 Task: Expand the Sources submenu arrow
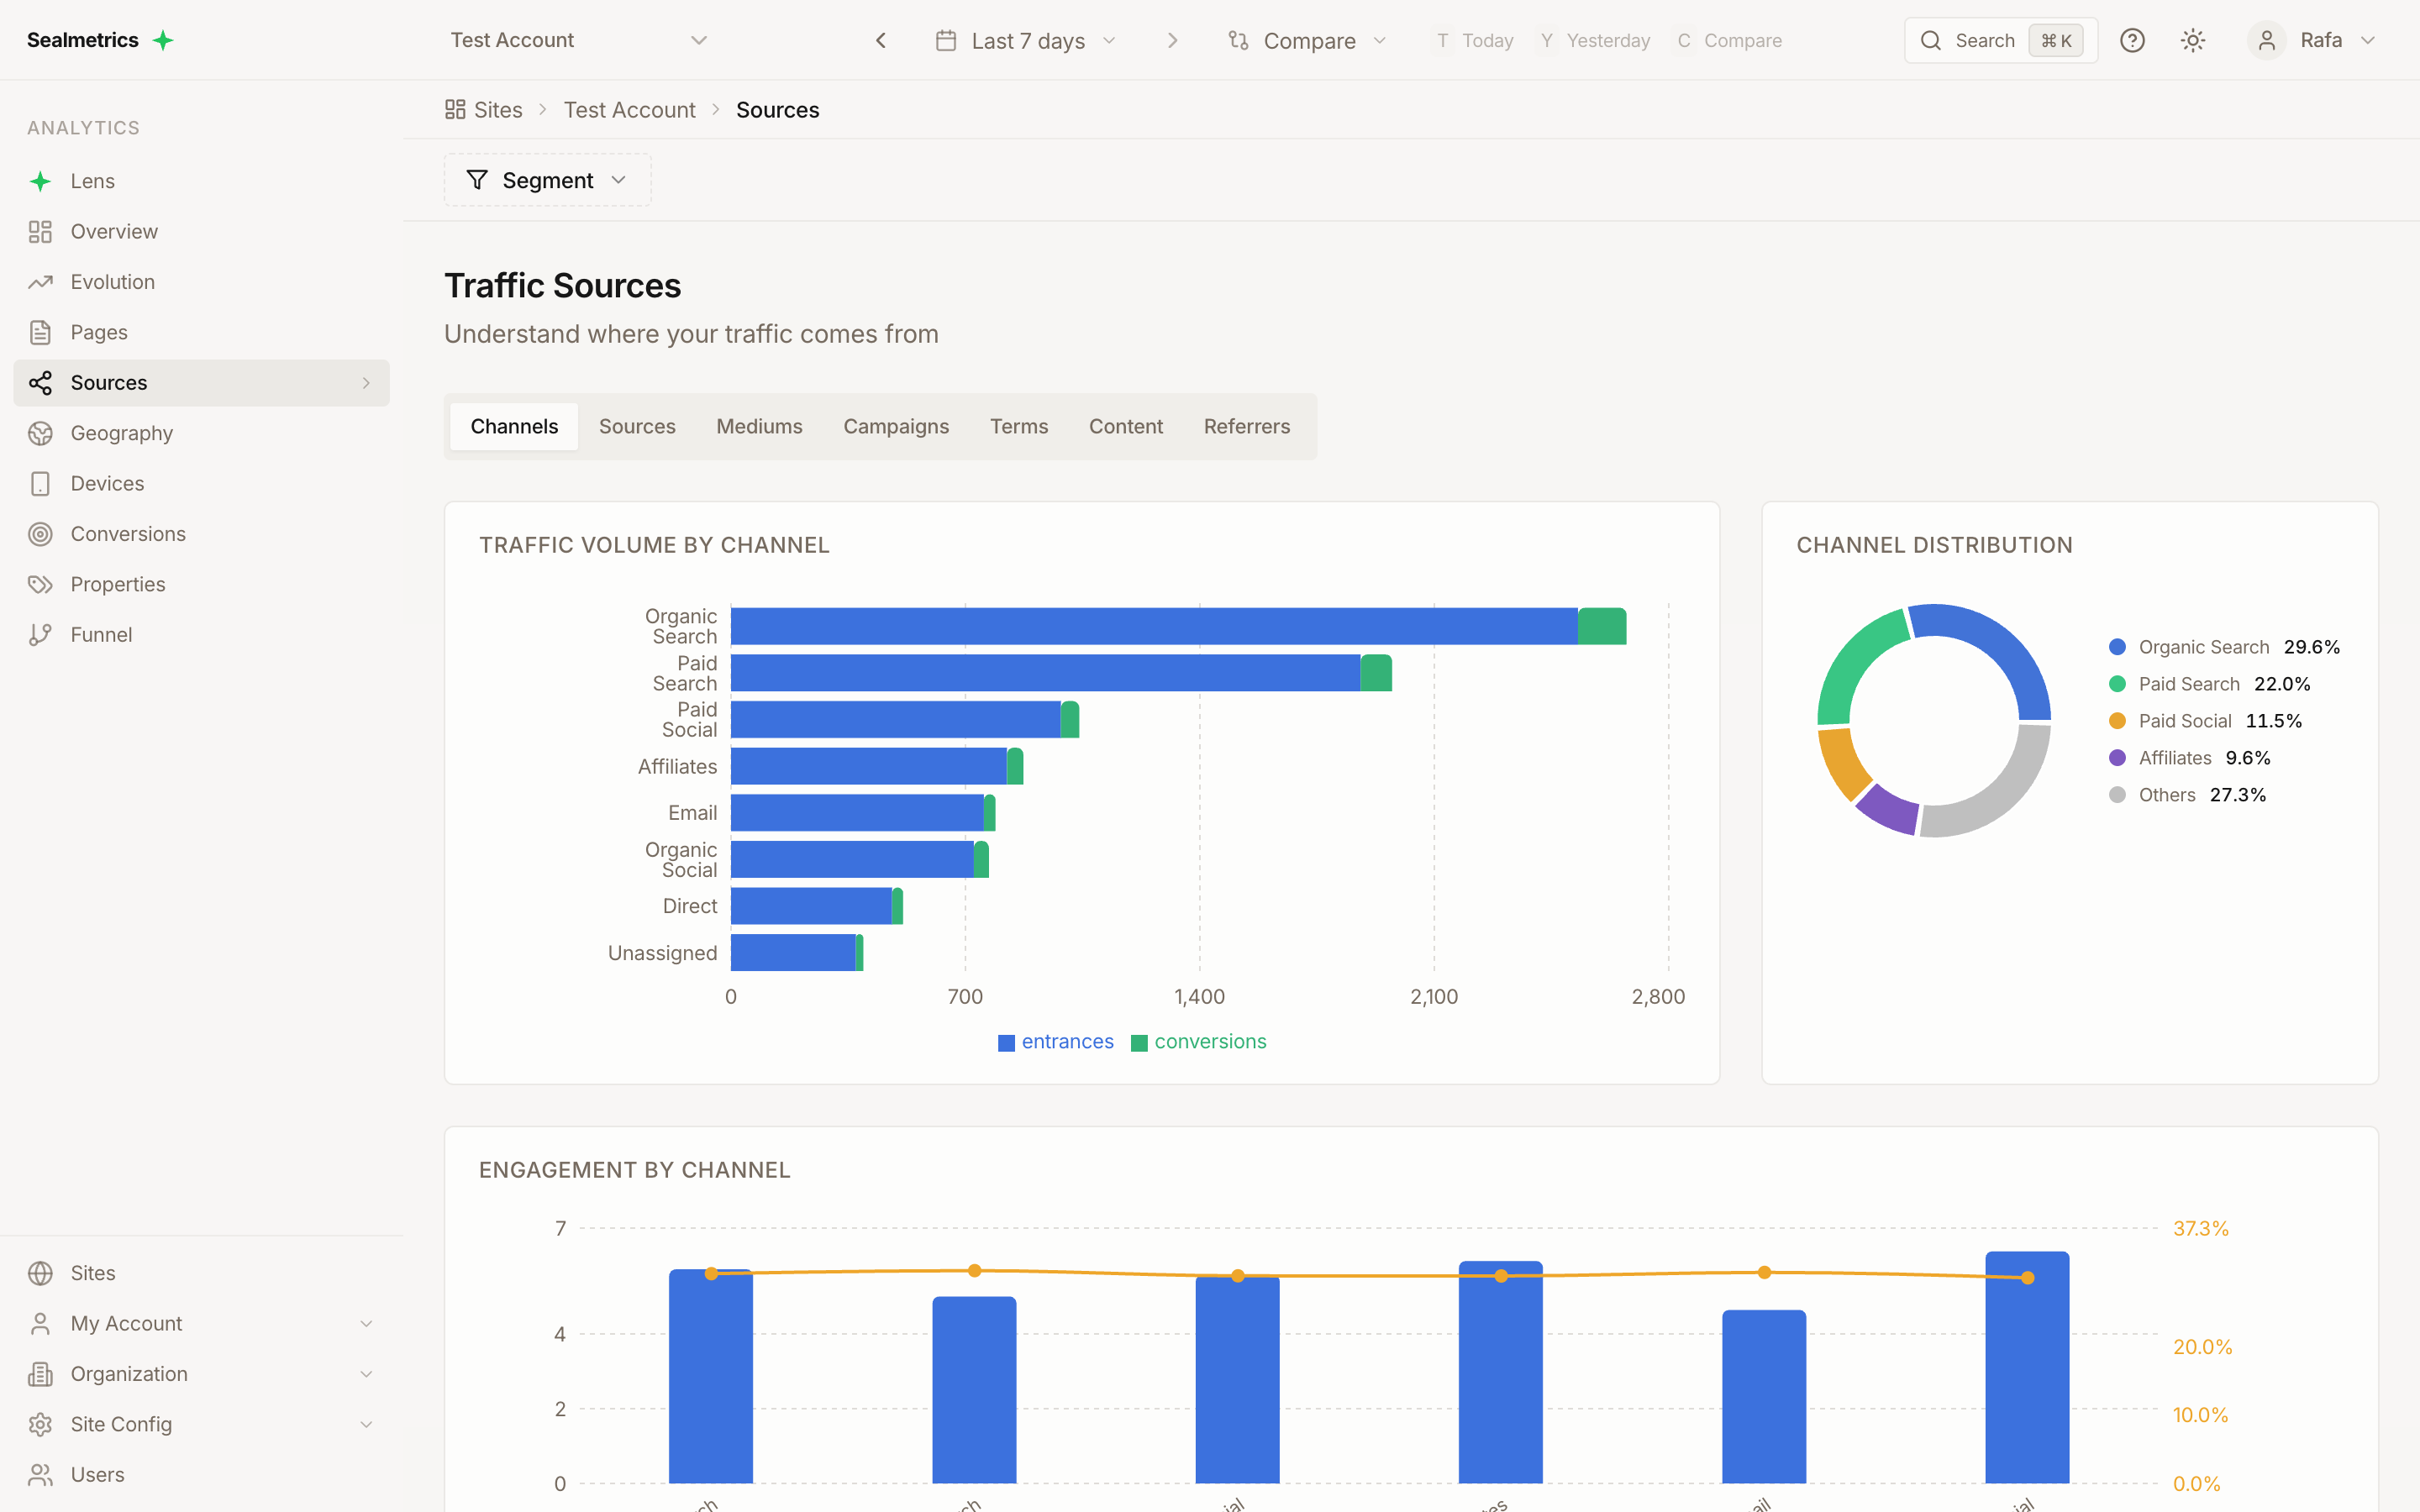coord(366,383)
